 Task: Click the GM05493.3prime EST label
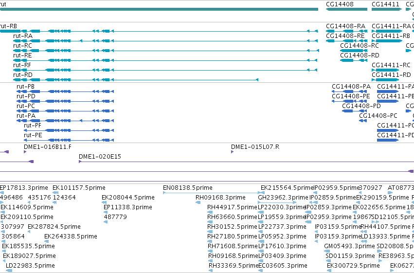[349, 246]
